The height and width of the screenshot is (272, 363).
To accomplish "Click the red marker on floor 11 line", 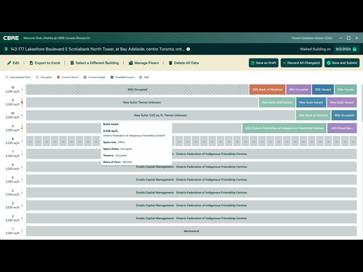I will pyautogui.click(x=22, y=103).
